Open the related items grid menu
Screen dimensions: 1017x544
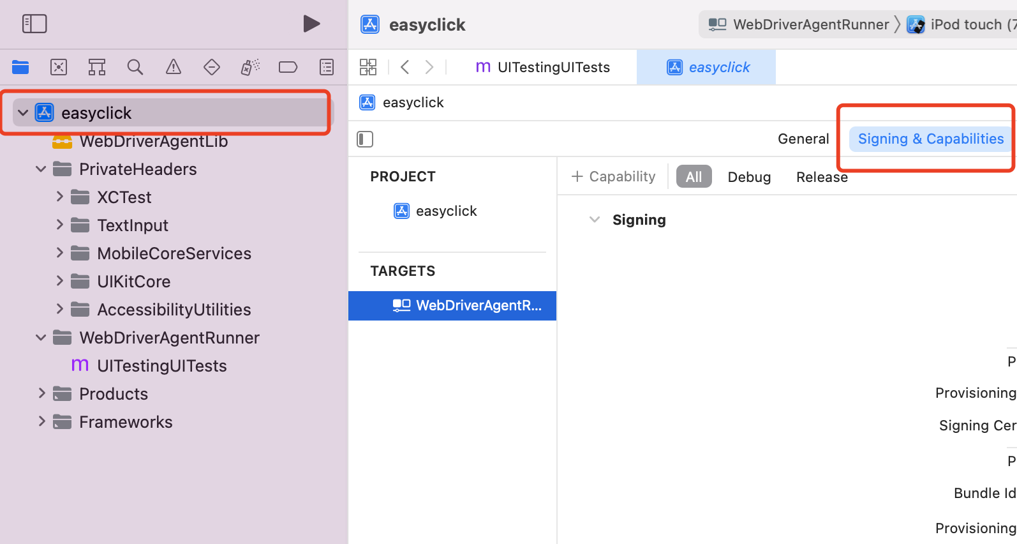click(368, 67)
